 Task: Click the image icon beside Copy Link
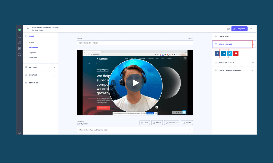coord(229,29)
